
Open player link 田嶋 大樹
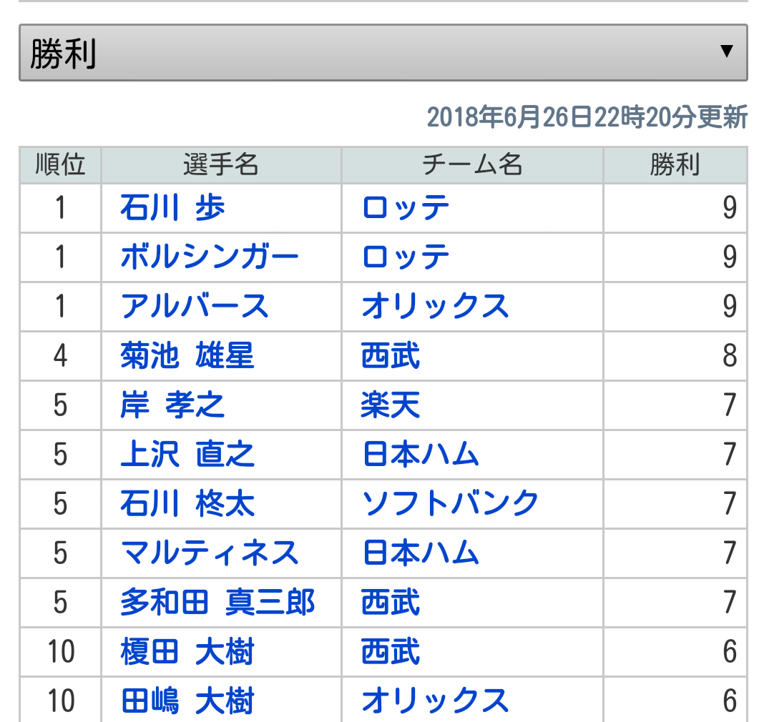click(x=187, y=701)
